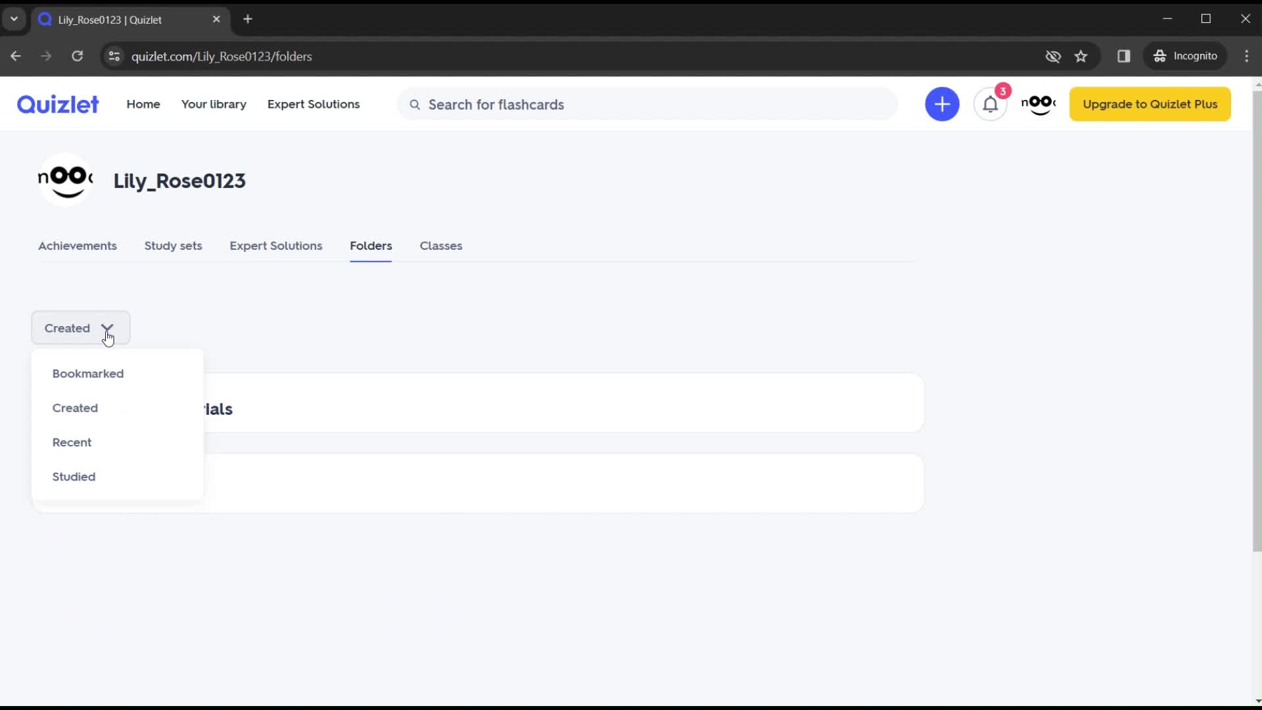Image resolution: width=1262 pixels, height=710 pixels.
Task: Open Expert Solutions in the top navigation
Action: coord(314,104)
